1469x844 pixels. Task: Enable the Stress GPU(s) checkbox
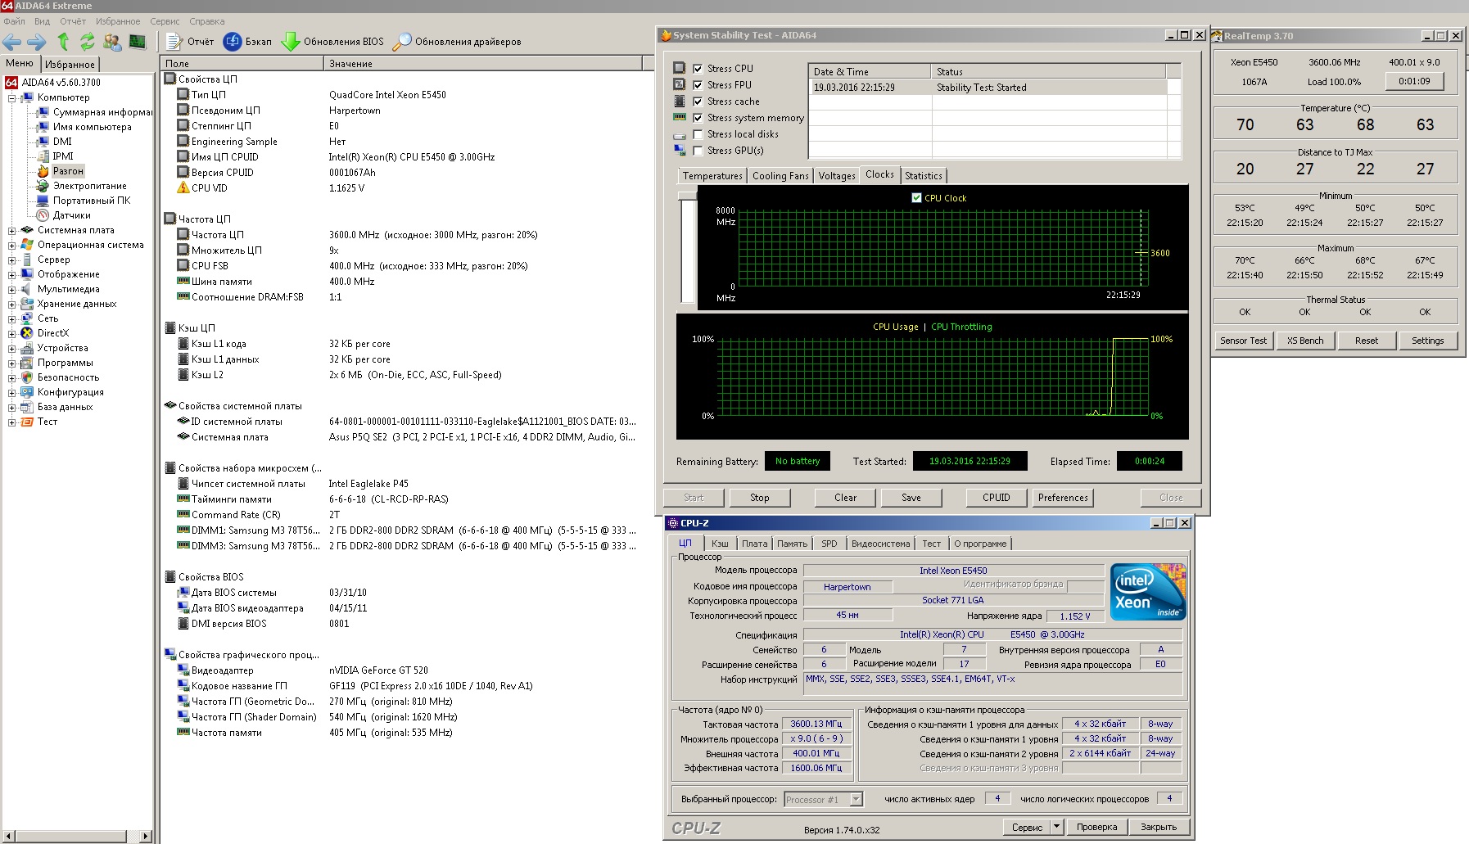[x=698, y=151]
